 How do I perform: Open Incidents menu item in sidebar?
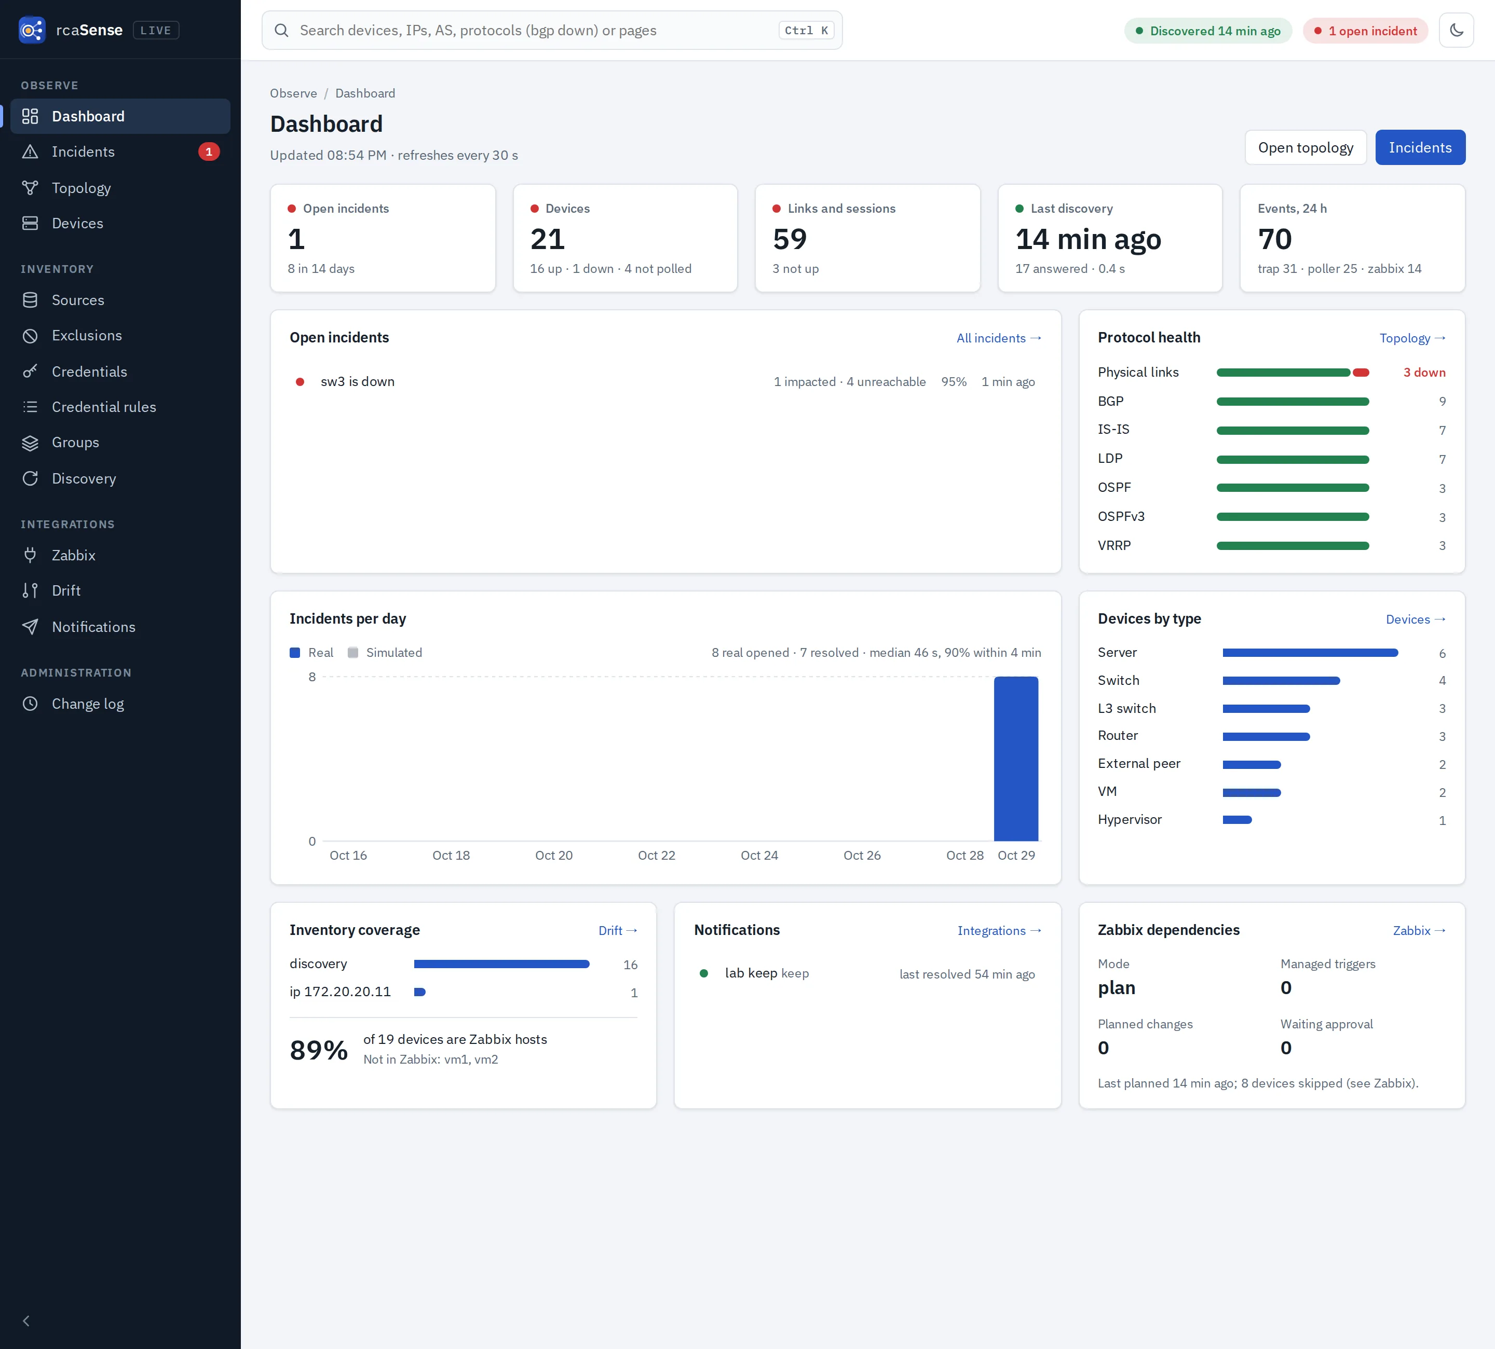[120, 152]
